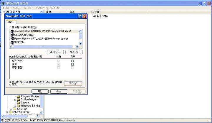This screenshot has height=123, width=212.
Task: Select the CREATOR OWNER user icon
Action: coord(12,35)
